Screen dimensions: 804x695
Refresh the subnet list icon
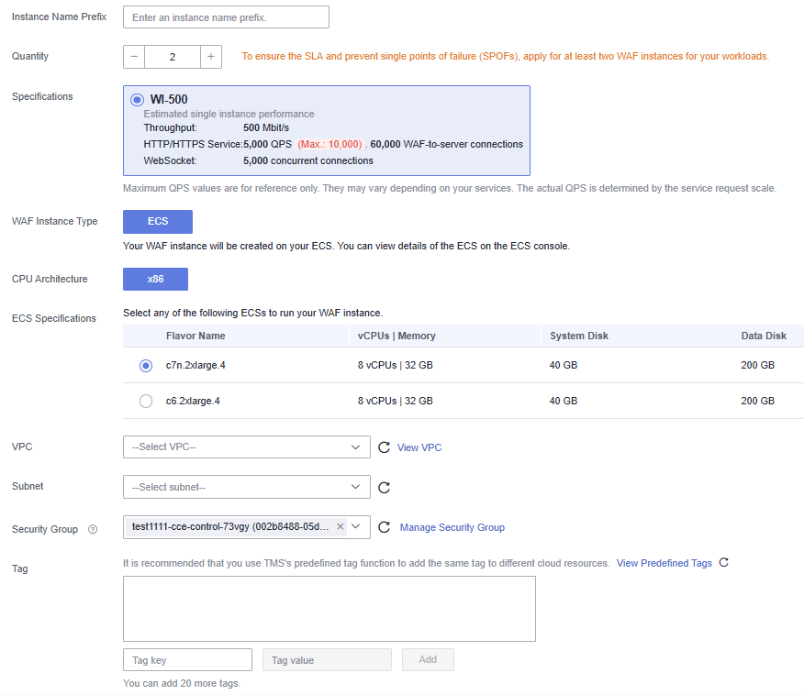coord(384,488)
